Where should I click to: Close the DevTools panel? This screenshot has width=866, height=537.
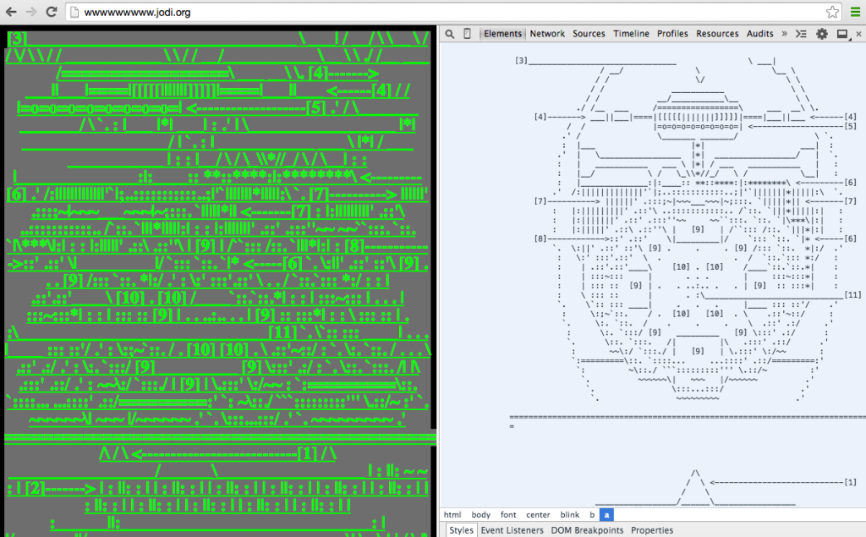click(x=858, y=34)
